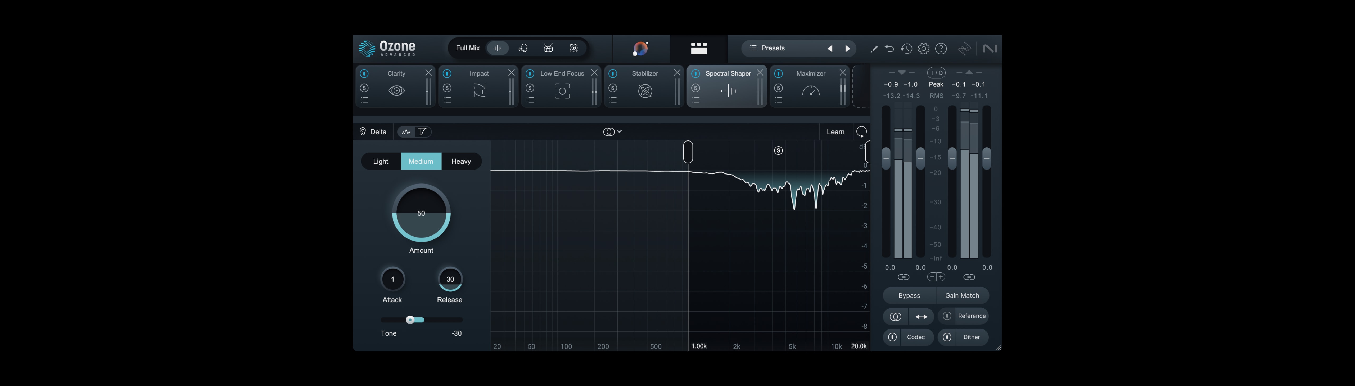
Task: Toggle Low End Focus module power
Action: click(x=530, y=73)
